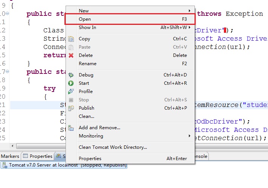Click line number 21 in the gutter

tap(3, 105)
